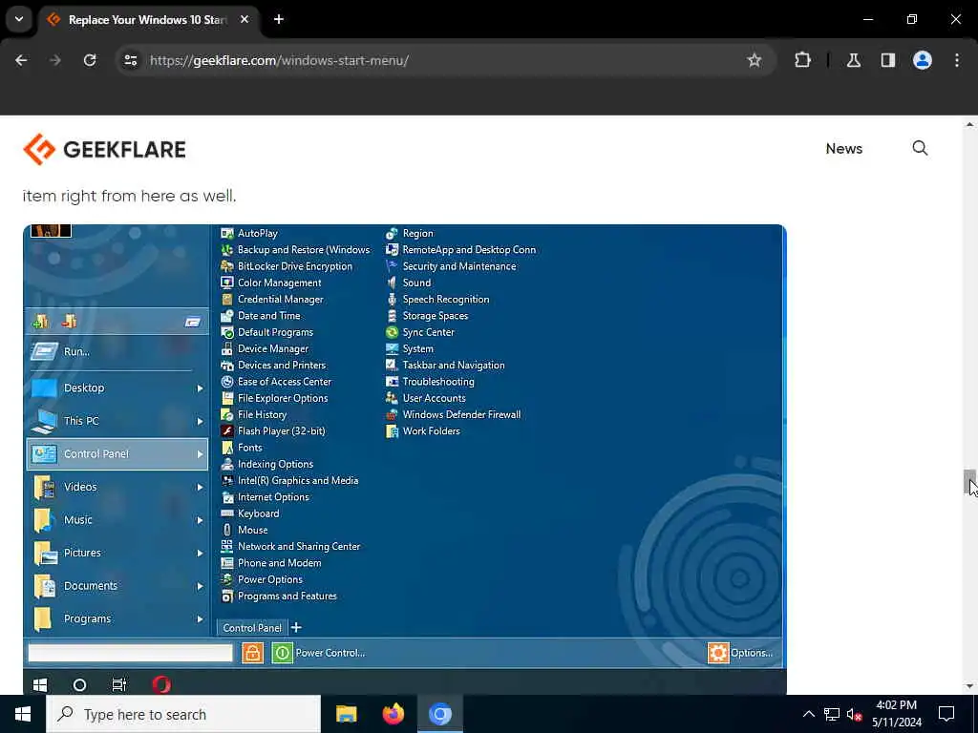Screen dimensions: 978x733
Task: View site information icon in address bar
Action: [x=130, y=60]
